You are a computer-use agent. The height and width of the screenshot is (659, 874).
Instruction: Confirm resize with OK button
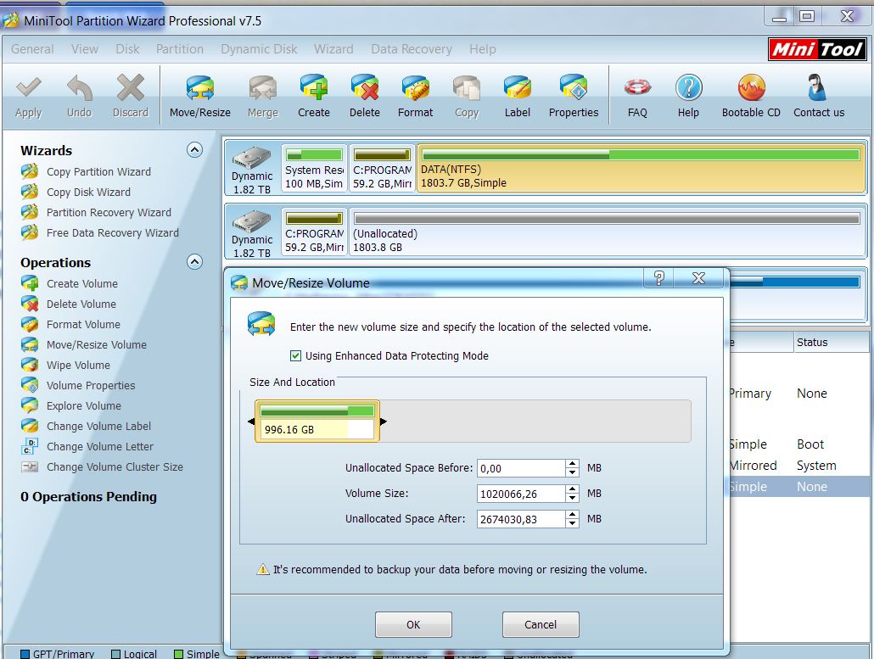pos(413,624)
